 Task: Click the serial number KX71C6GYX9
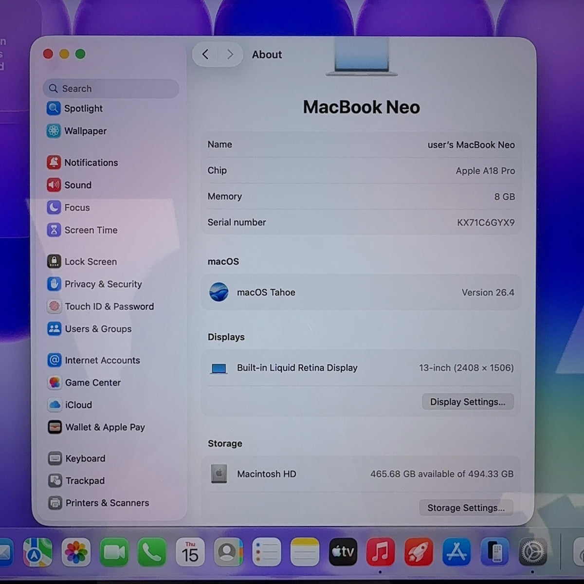point(486,222)
